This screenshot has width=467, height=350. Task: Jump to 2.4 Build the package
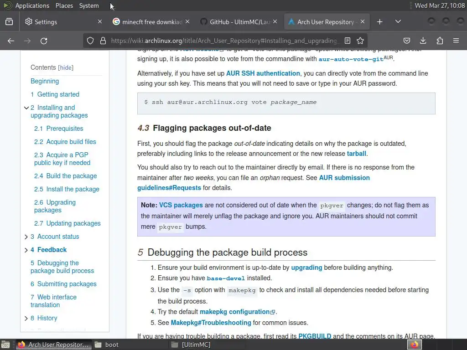[66, 176]
